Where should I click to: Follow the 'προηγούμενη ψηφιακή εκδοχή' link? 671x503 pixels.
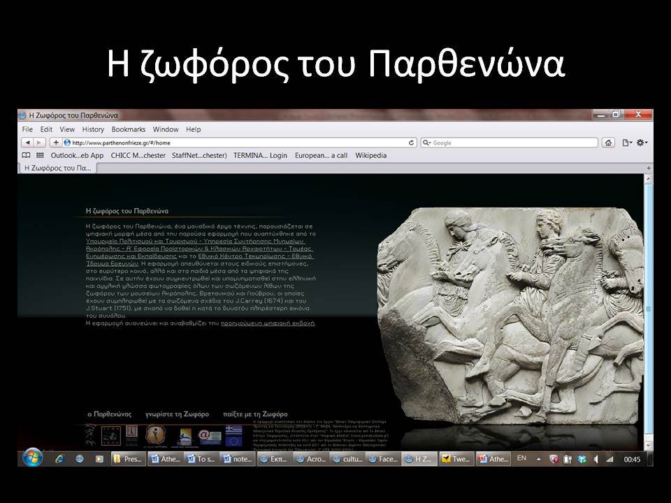coord(268,323)
